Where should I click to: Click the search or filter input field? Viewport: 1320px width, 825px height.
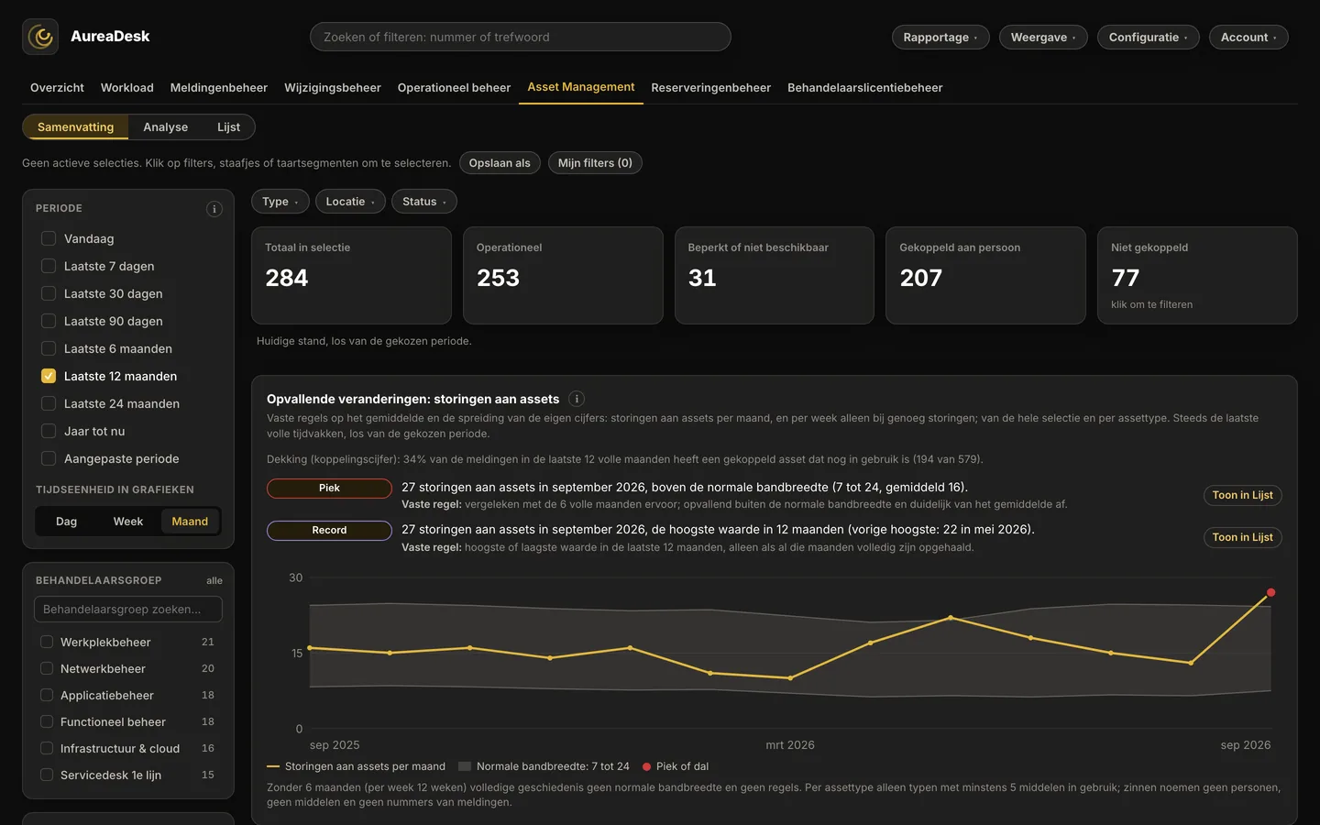click(521, 37)
